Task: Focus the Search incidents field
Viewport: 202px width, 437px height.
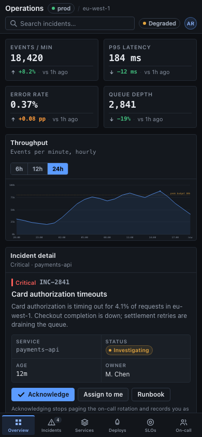Action: click(x=70, y=23)
